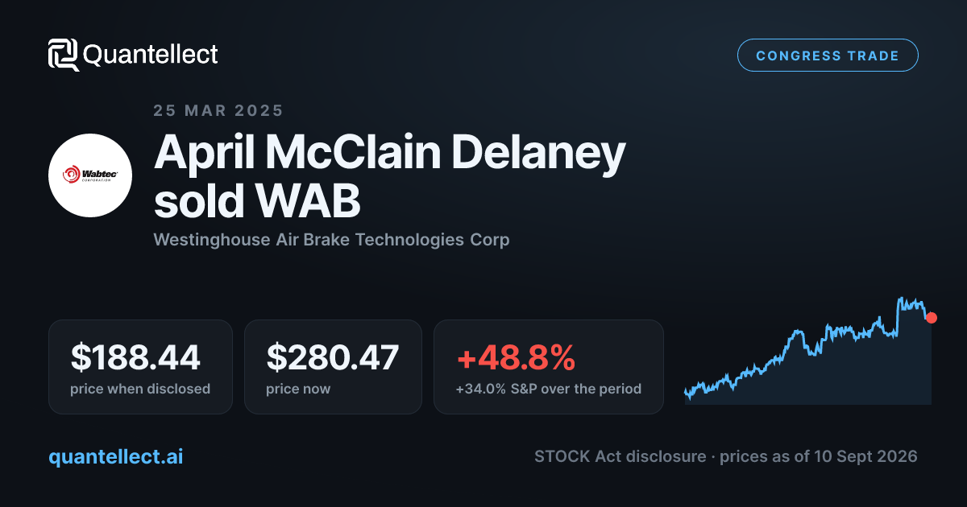Viewport: 967px width, 507px height.
Task: Click the price now caption
Action: point(298,389)
